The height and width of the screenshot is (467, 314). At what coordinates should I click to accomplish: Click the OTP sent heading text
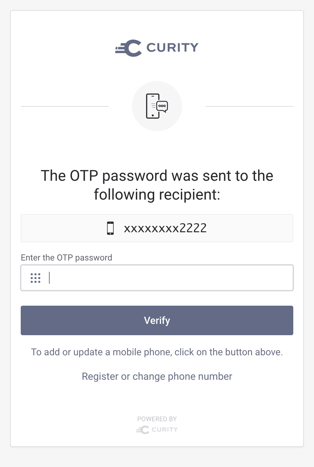point(157,185)
